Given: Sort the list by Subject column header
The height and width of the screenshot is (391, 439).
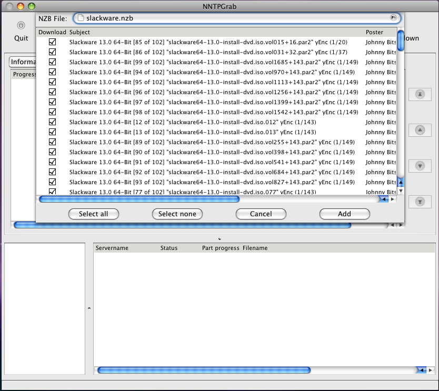Looking at the screenshot, I should (x=79, y=32).
